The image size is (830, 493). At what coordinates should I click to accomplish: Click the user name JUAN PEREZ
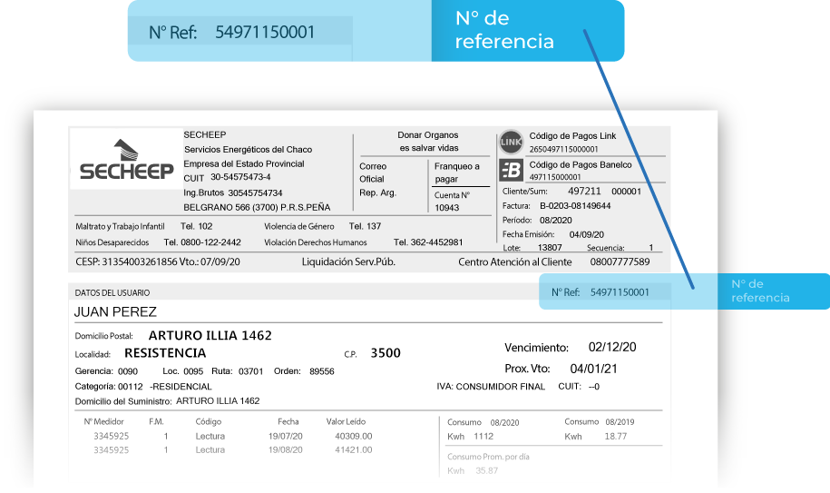click(x=115, y=312)
